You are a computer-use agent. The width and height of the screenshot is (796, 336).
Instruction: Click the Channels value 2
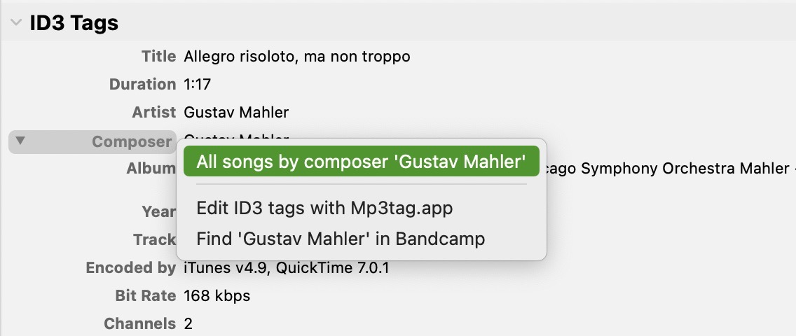[x=188, y=323]
